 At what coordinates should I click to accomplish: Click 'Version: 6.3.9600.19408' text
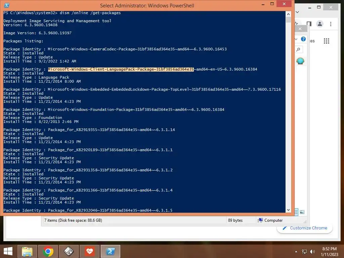(30, 25)
